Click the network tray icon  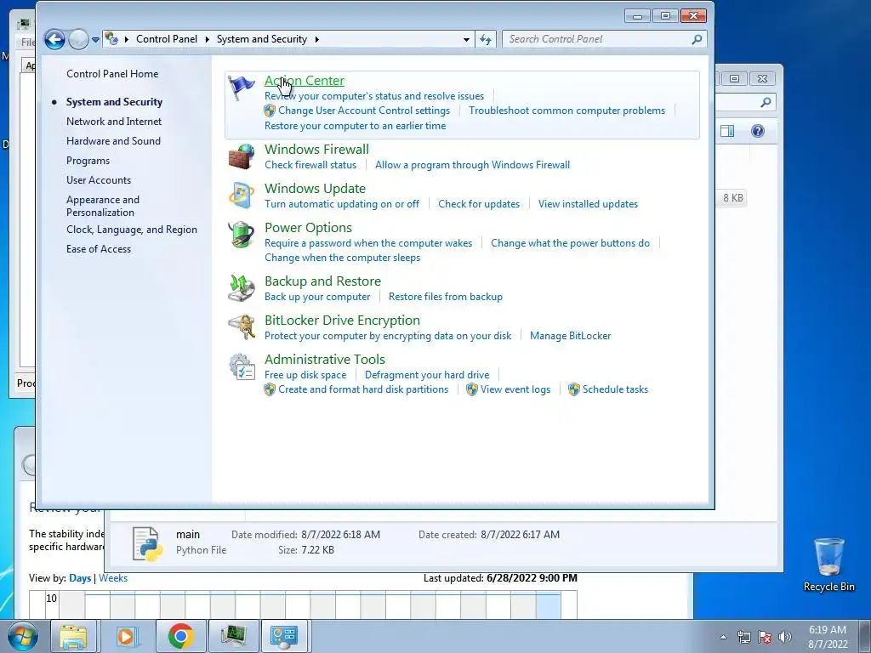click(743, 637)
